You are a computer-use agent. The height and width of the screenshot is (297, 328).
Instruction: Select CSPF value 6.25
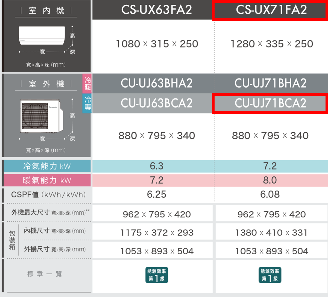pos(157,194)
